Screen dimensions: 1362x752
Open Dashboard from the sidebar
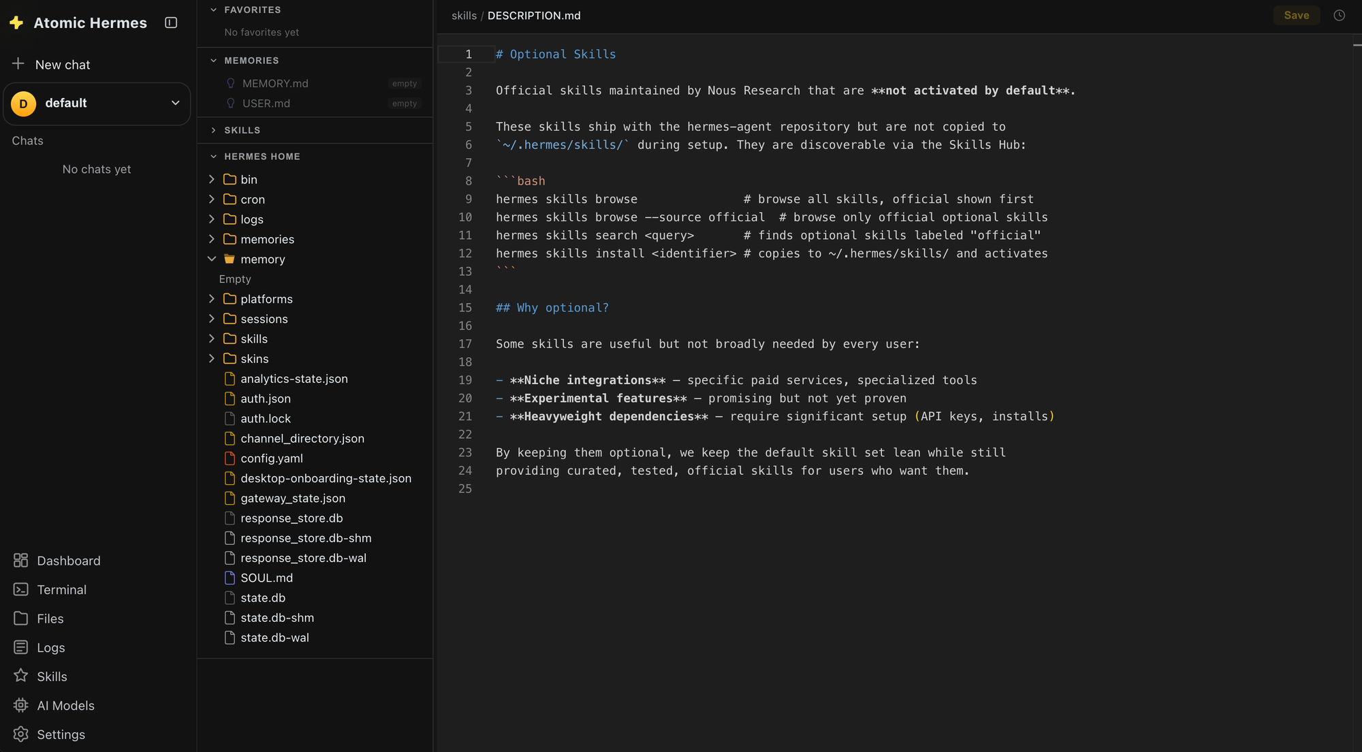tap(68, 561)
